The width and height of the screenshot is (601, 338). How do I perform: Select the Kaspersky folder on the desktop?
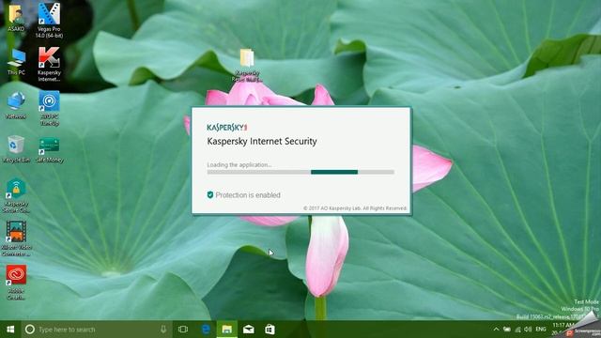[x=247, y=65]
